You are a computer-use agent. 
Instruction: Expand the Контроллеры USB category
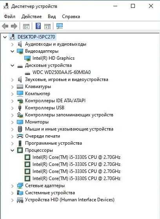point(13,108)
